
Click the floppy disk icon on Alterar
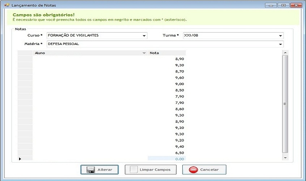coord(90,170)
